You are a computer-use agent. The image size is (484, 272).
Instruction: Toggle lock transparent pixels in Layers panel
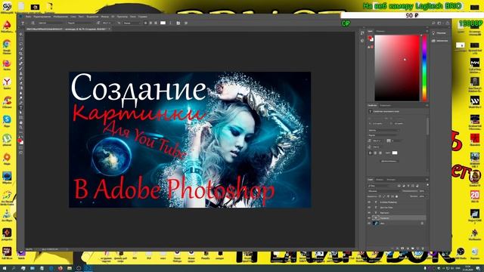pos(380,196)
